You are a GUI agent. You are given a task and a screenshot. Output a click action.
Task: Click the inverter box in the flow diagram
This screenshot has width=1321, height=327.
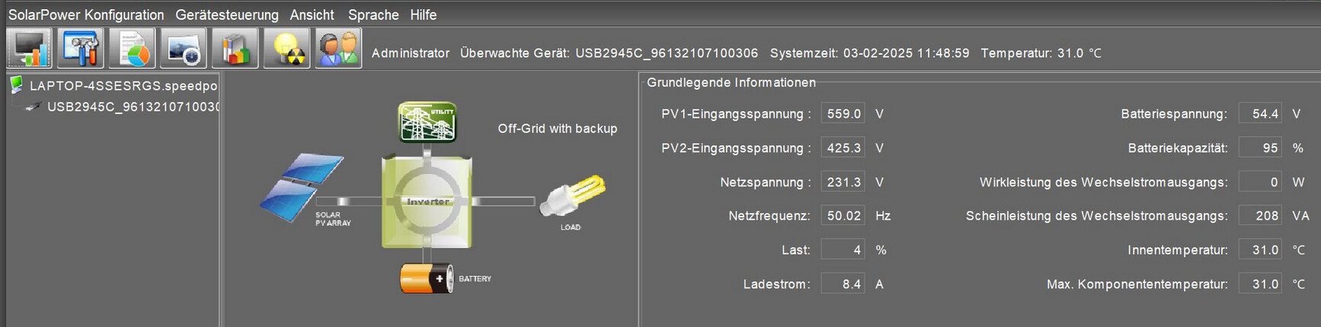[427, 202]
